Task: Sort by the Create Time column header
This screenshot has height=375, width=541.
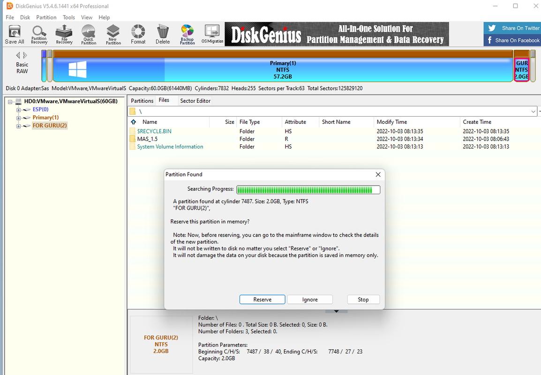Action: [500, 122]
